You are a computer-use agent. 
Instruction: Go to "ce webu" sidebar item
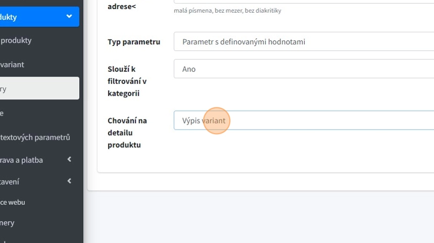(x=13, y=202)
